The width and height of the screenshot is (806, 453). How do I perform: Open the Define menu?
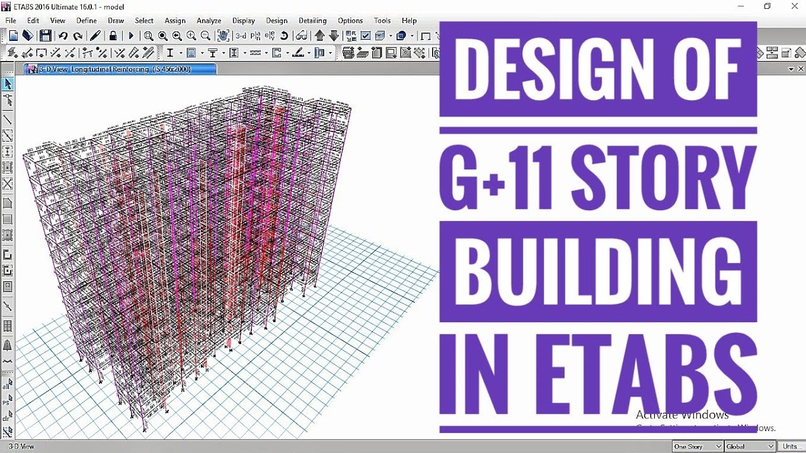[86, 21]
